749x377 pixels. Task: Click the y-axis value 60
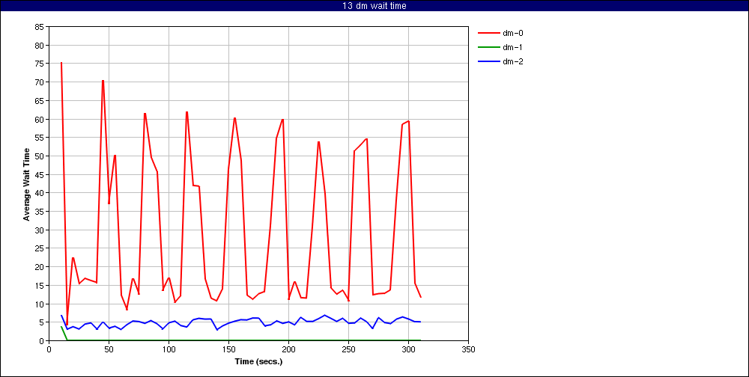click(x=39, y=119)
